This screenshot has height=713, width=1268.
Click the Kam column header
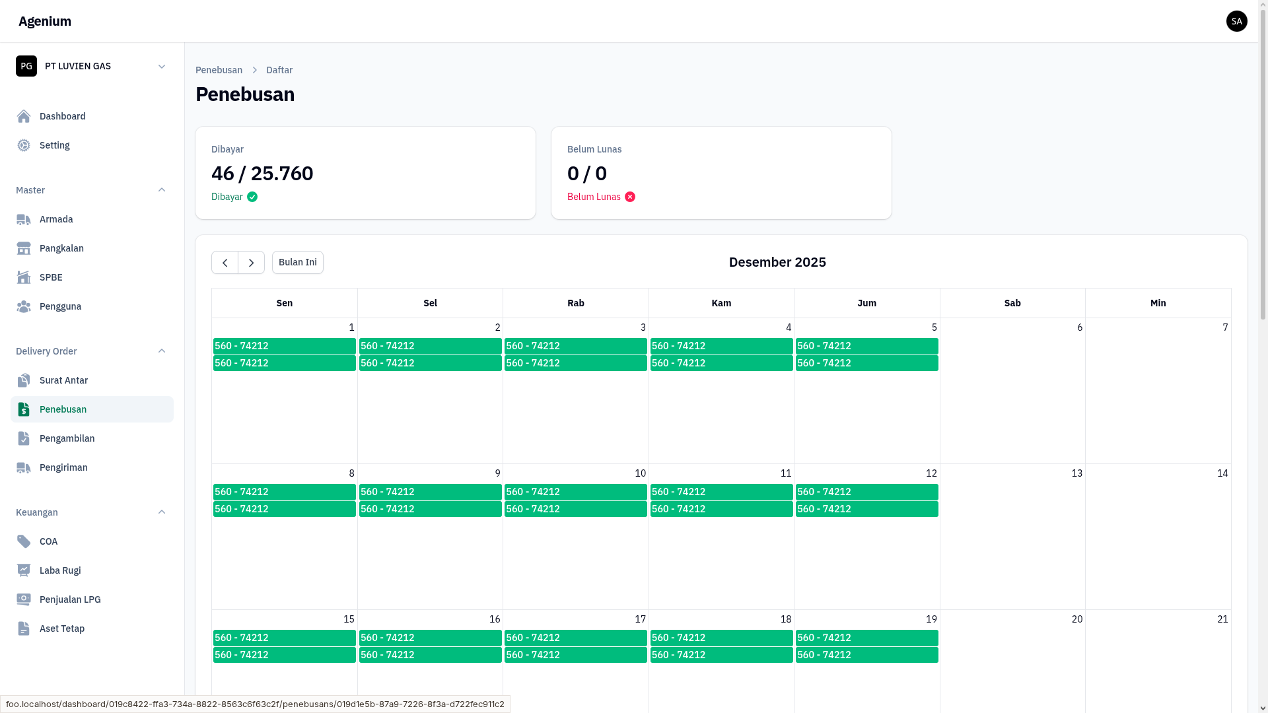(x=721, y=303)
